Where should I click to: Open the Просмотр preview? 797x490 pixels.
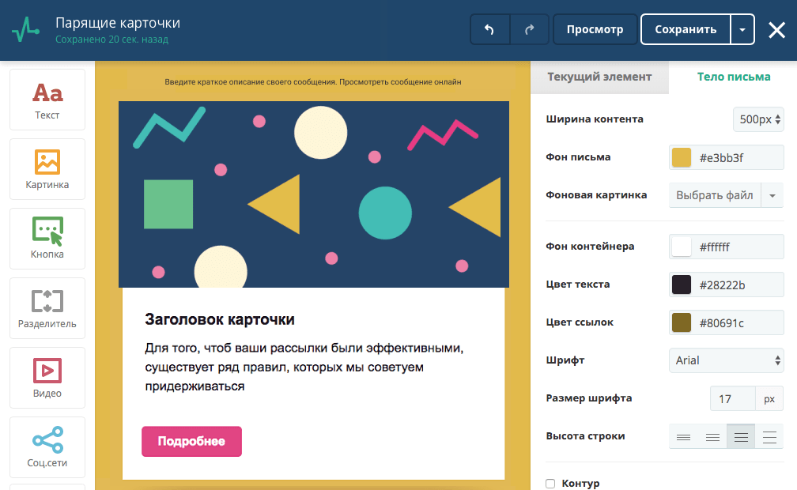[x=595, y=29]
